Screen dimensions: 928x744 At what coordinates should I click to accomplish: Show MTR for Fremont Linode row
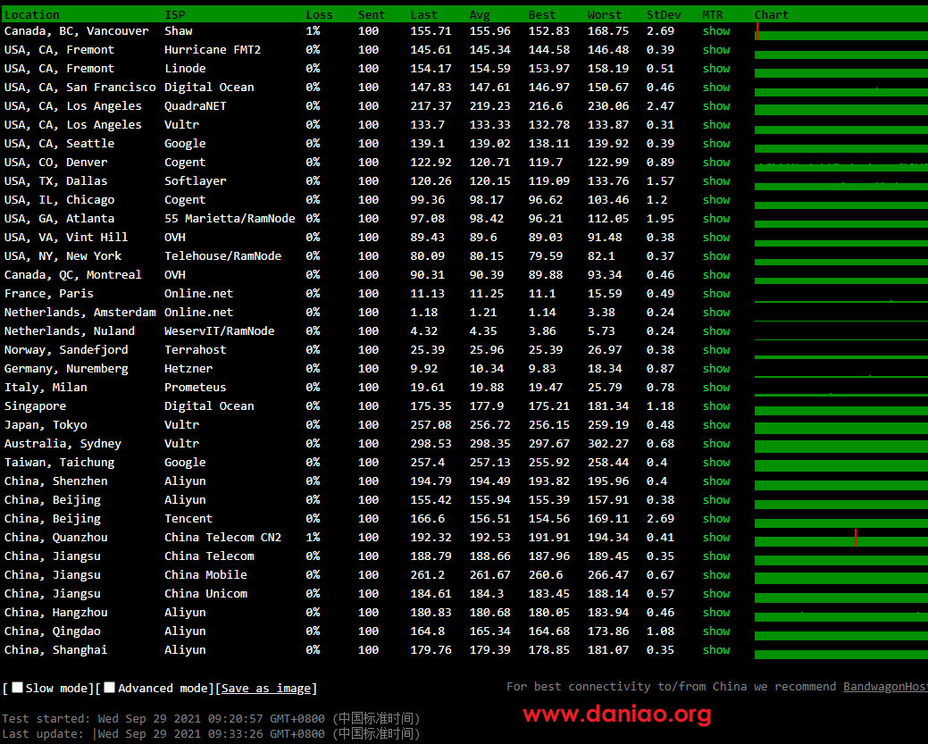click(716, 69)
